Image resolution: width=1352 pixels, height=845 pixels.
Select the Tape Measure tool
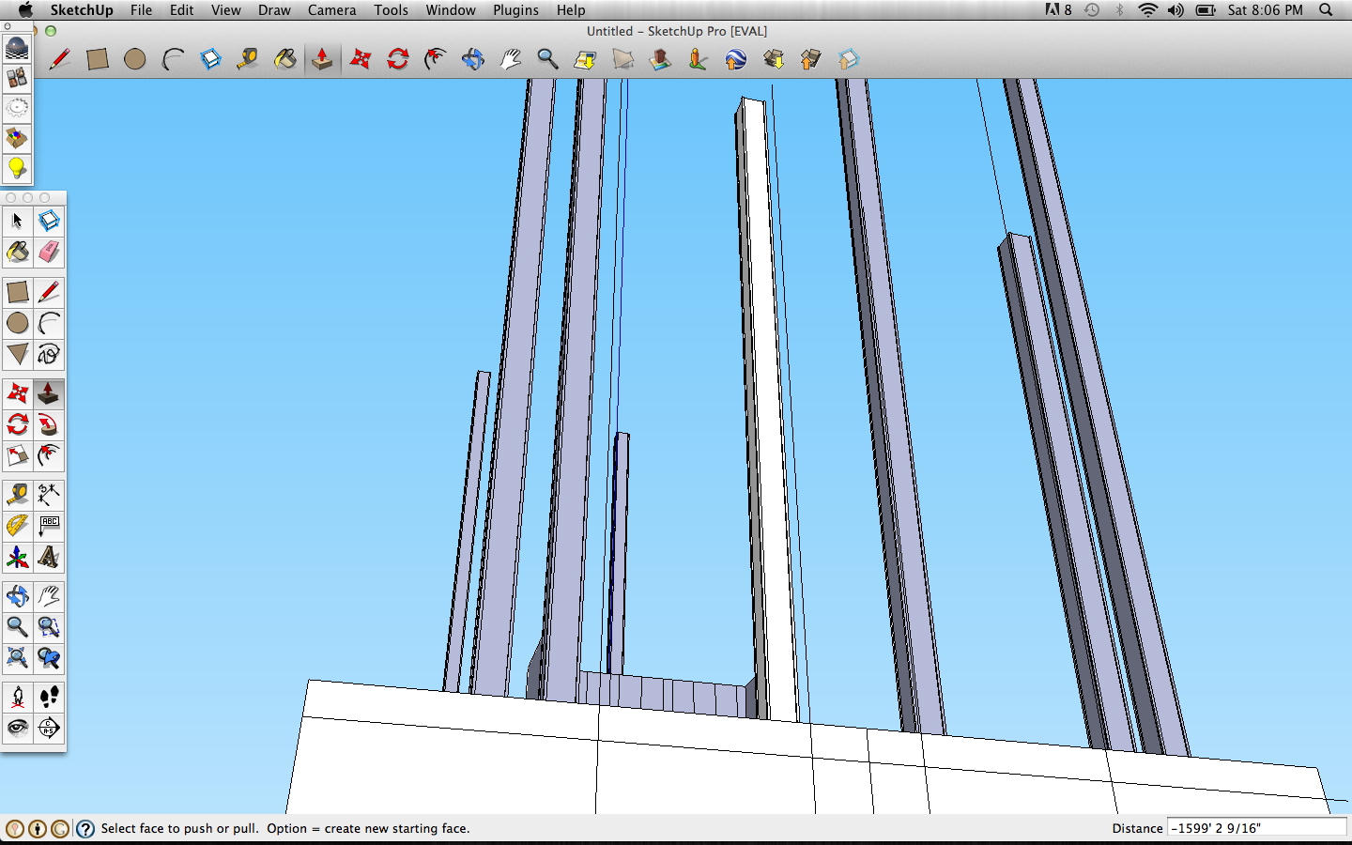click(x=17, y=494)
